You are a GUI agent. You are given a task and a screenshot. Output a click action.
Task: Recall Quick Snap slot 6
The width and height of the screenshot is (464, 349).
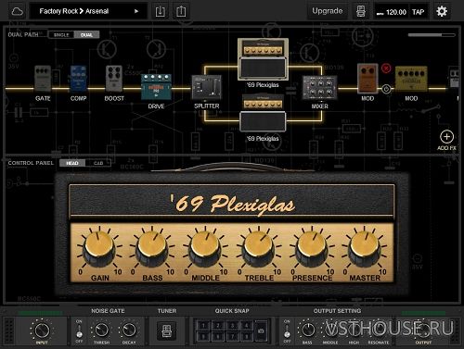[x=218, y=336]
